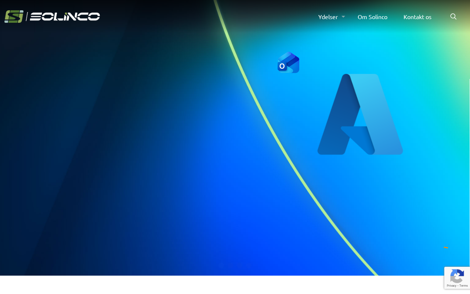This screenshot has height=294, width=470.
Task: Click the reCAPTCHA badge logo
Action: tap(457, 276)
